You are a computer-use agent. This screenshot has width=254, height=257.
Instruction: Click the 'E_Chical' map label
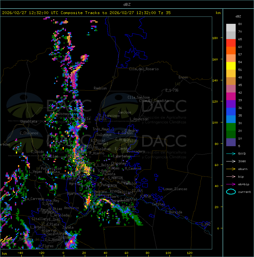coord(98,140)
